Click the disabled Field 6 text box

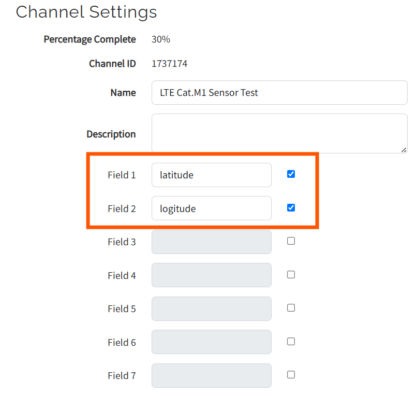pos(212,342)
